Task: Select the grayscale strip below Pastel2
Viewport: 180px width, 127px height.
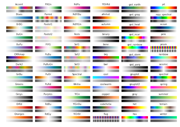Action: pos(48,41)
